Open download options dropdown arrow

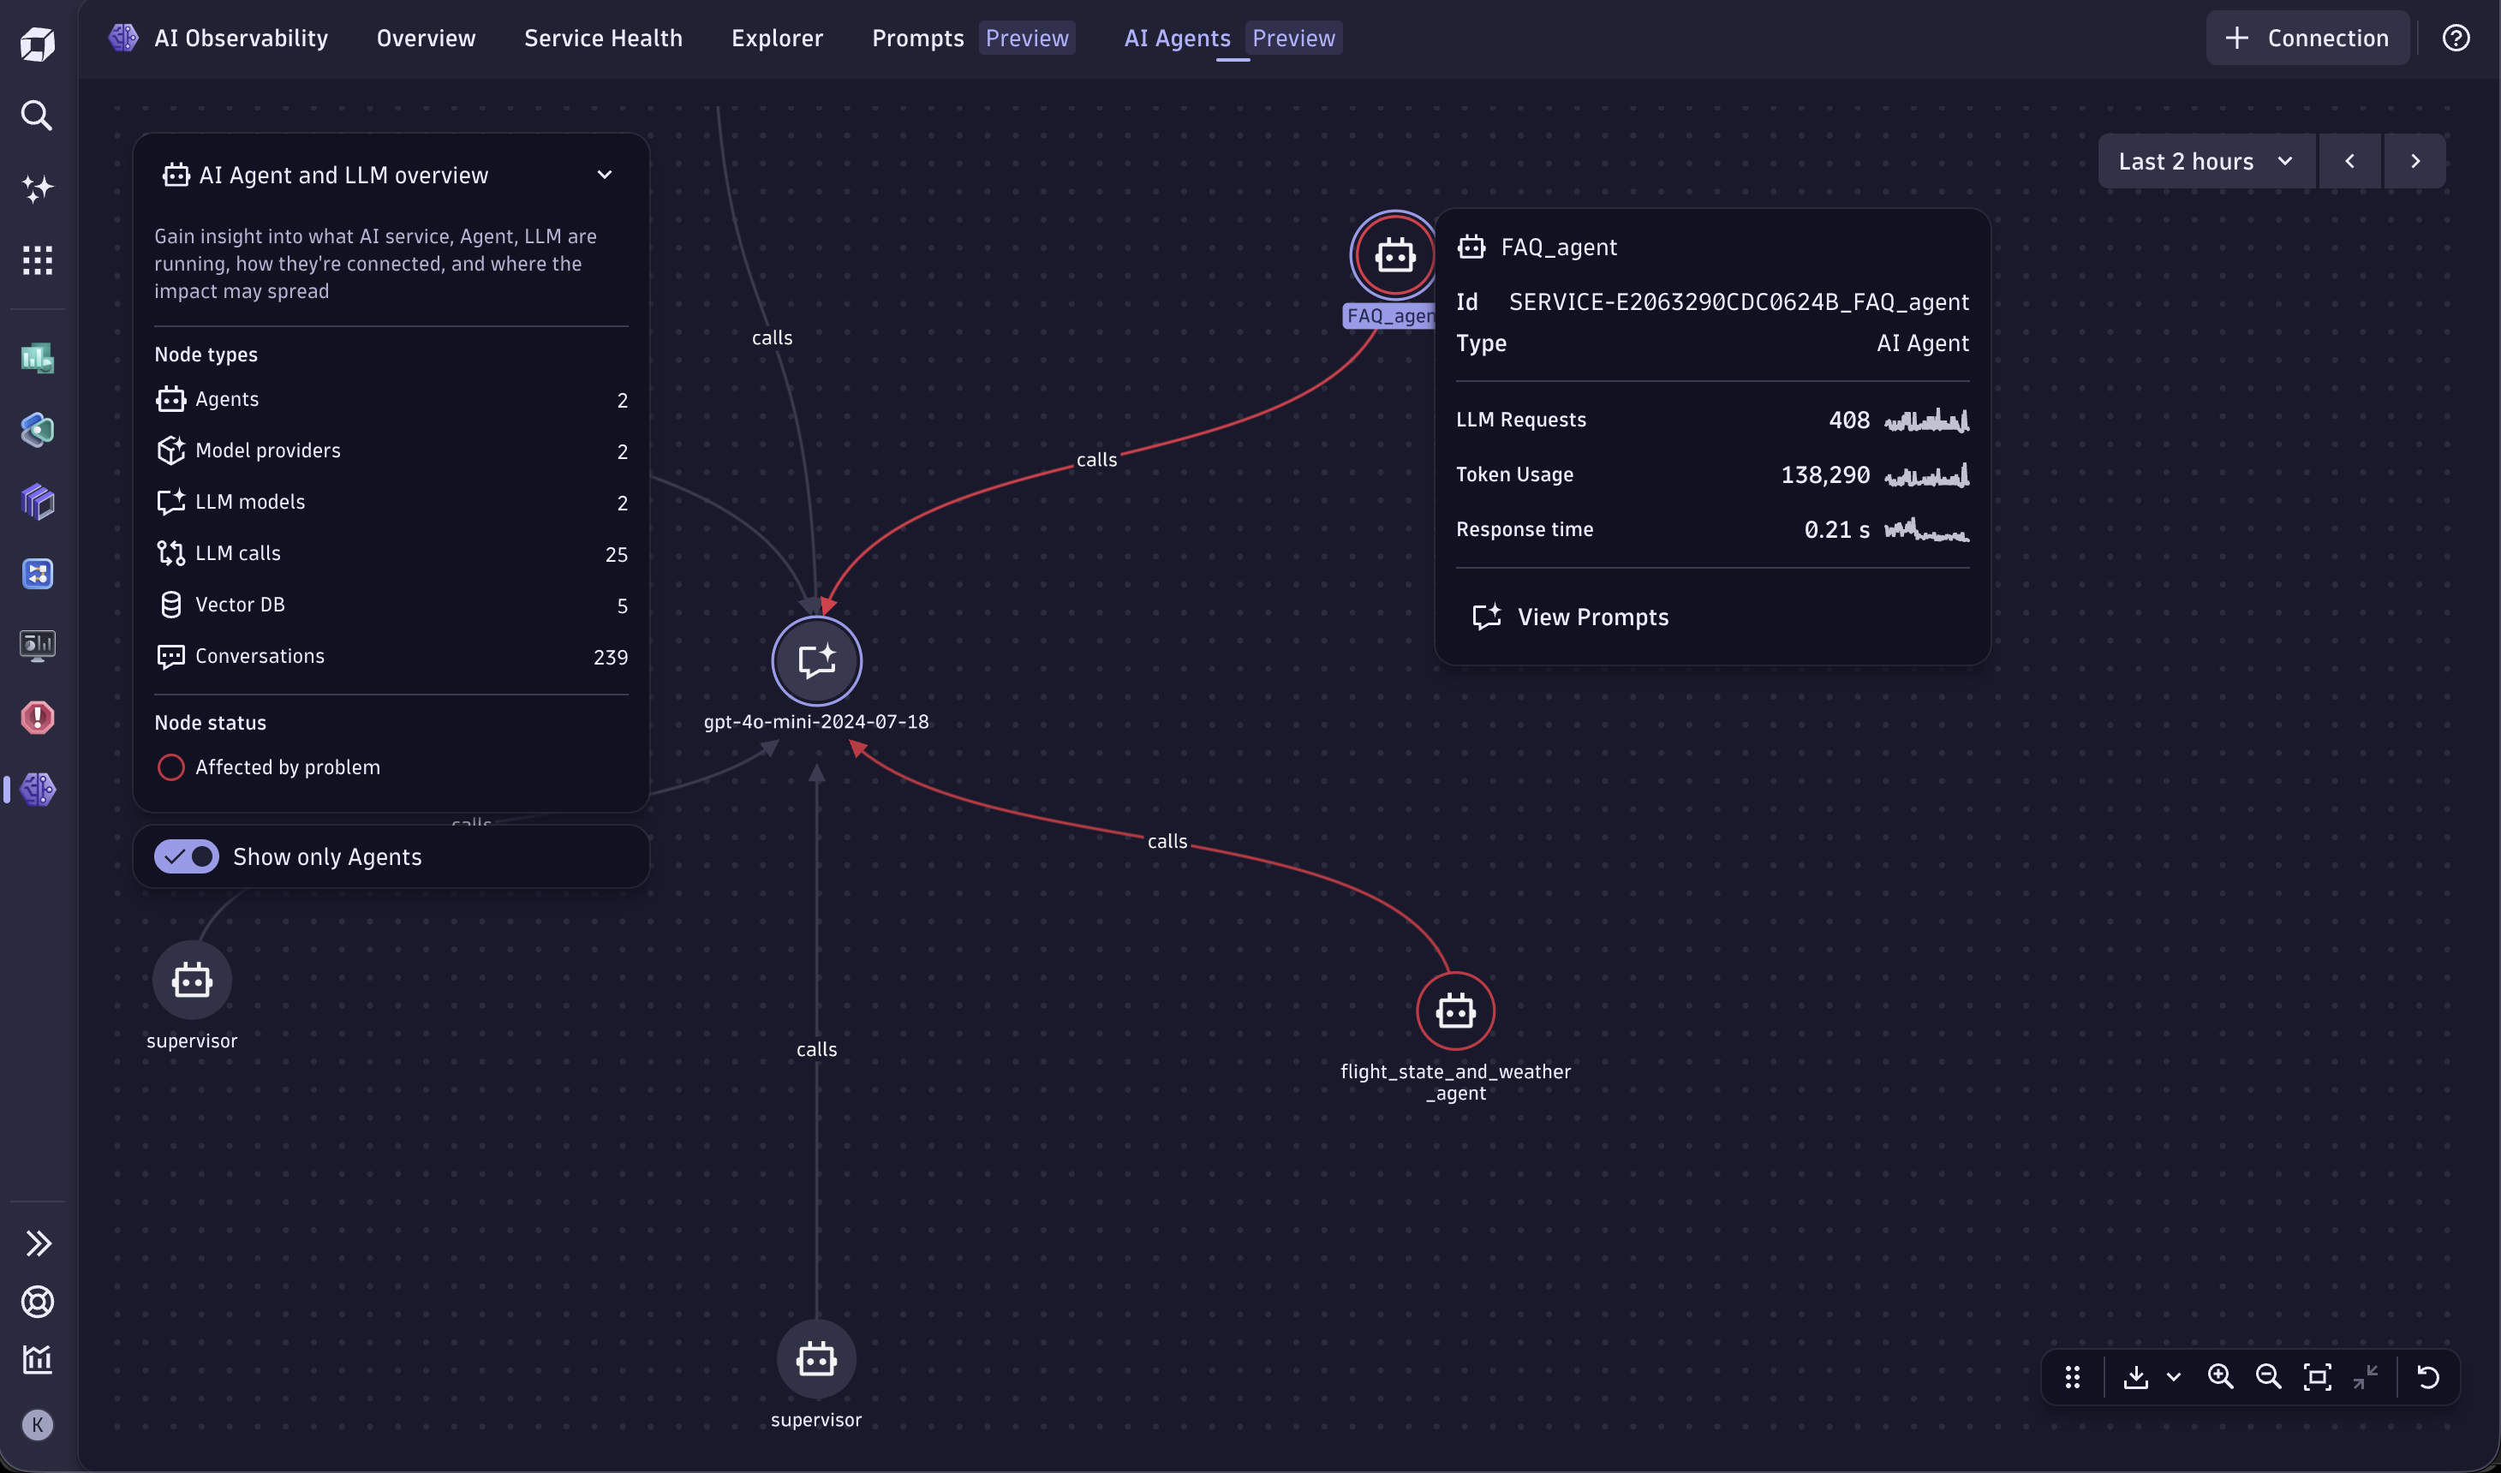2174,1377
